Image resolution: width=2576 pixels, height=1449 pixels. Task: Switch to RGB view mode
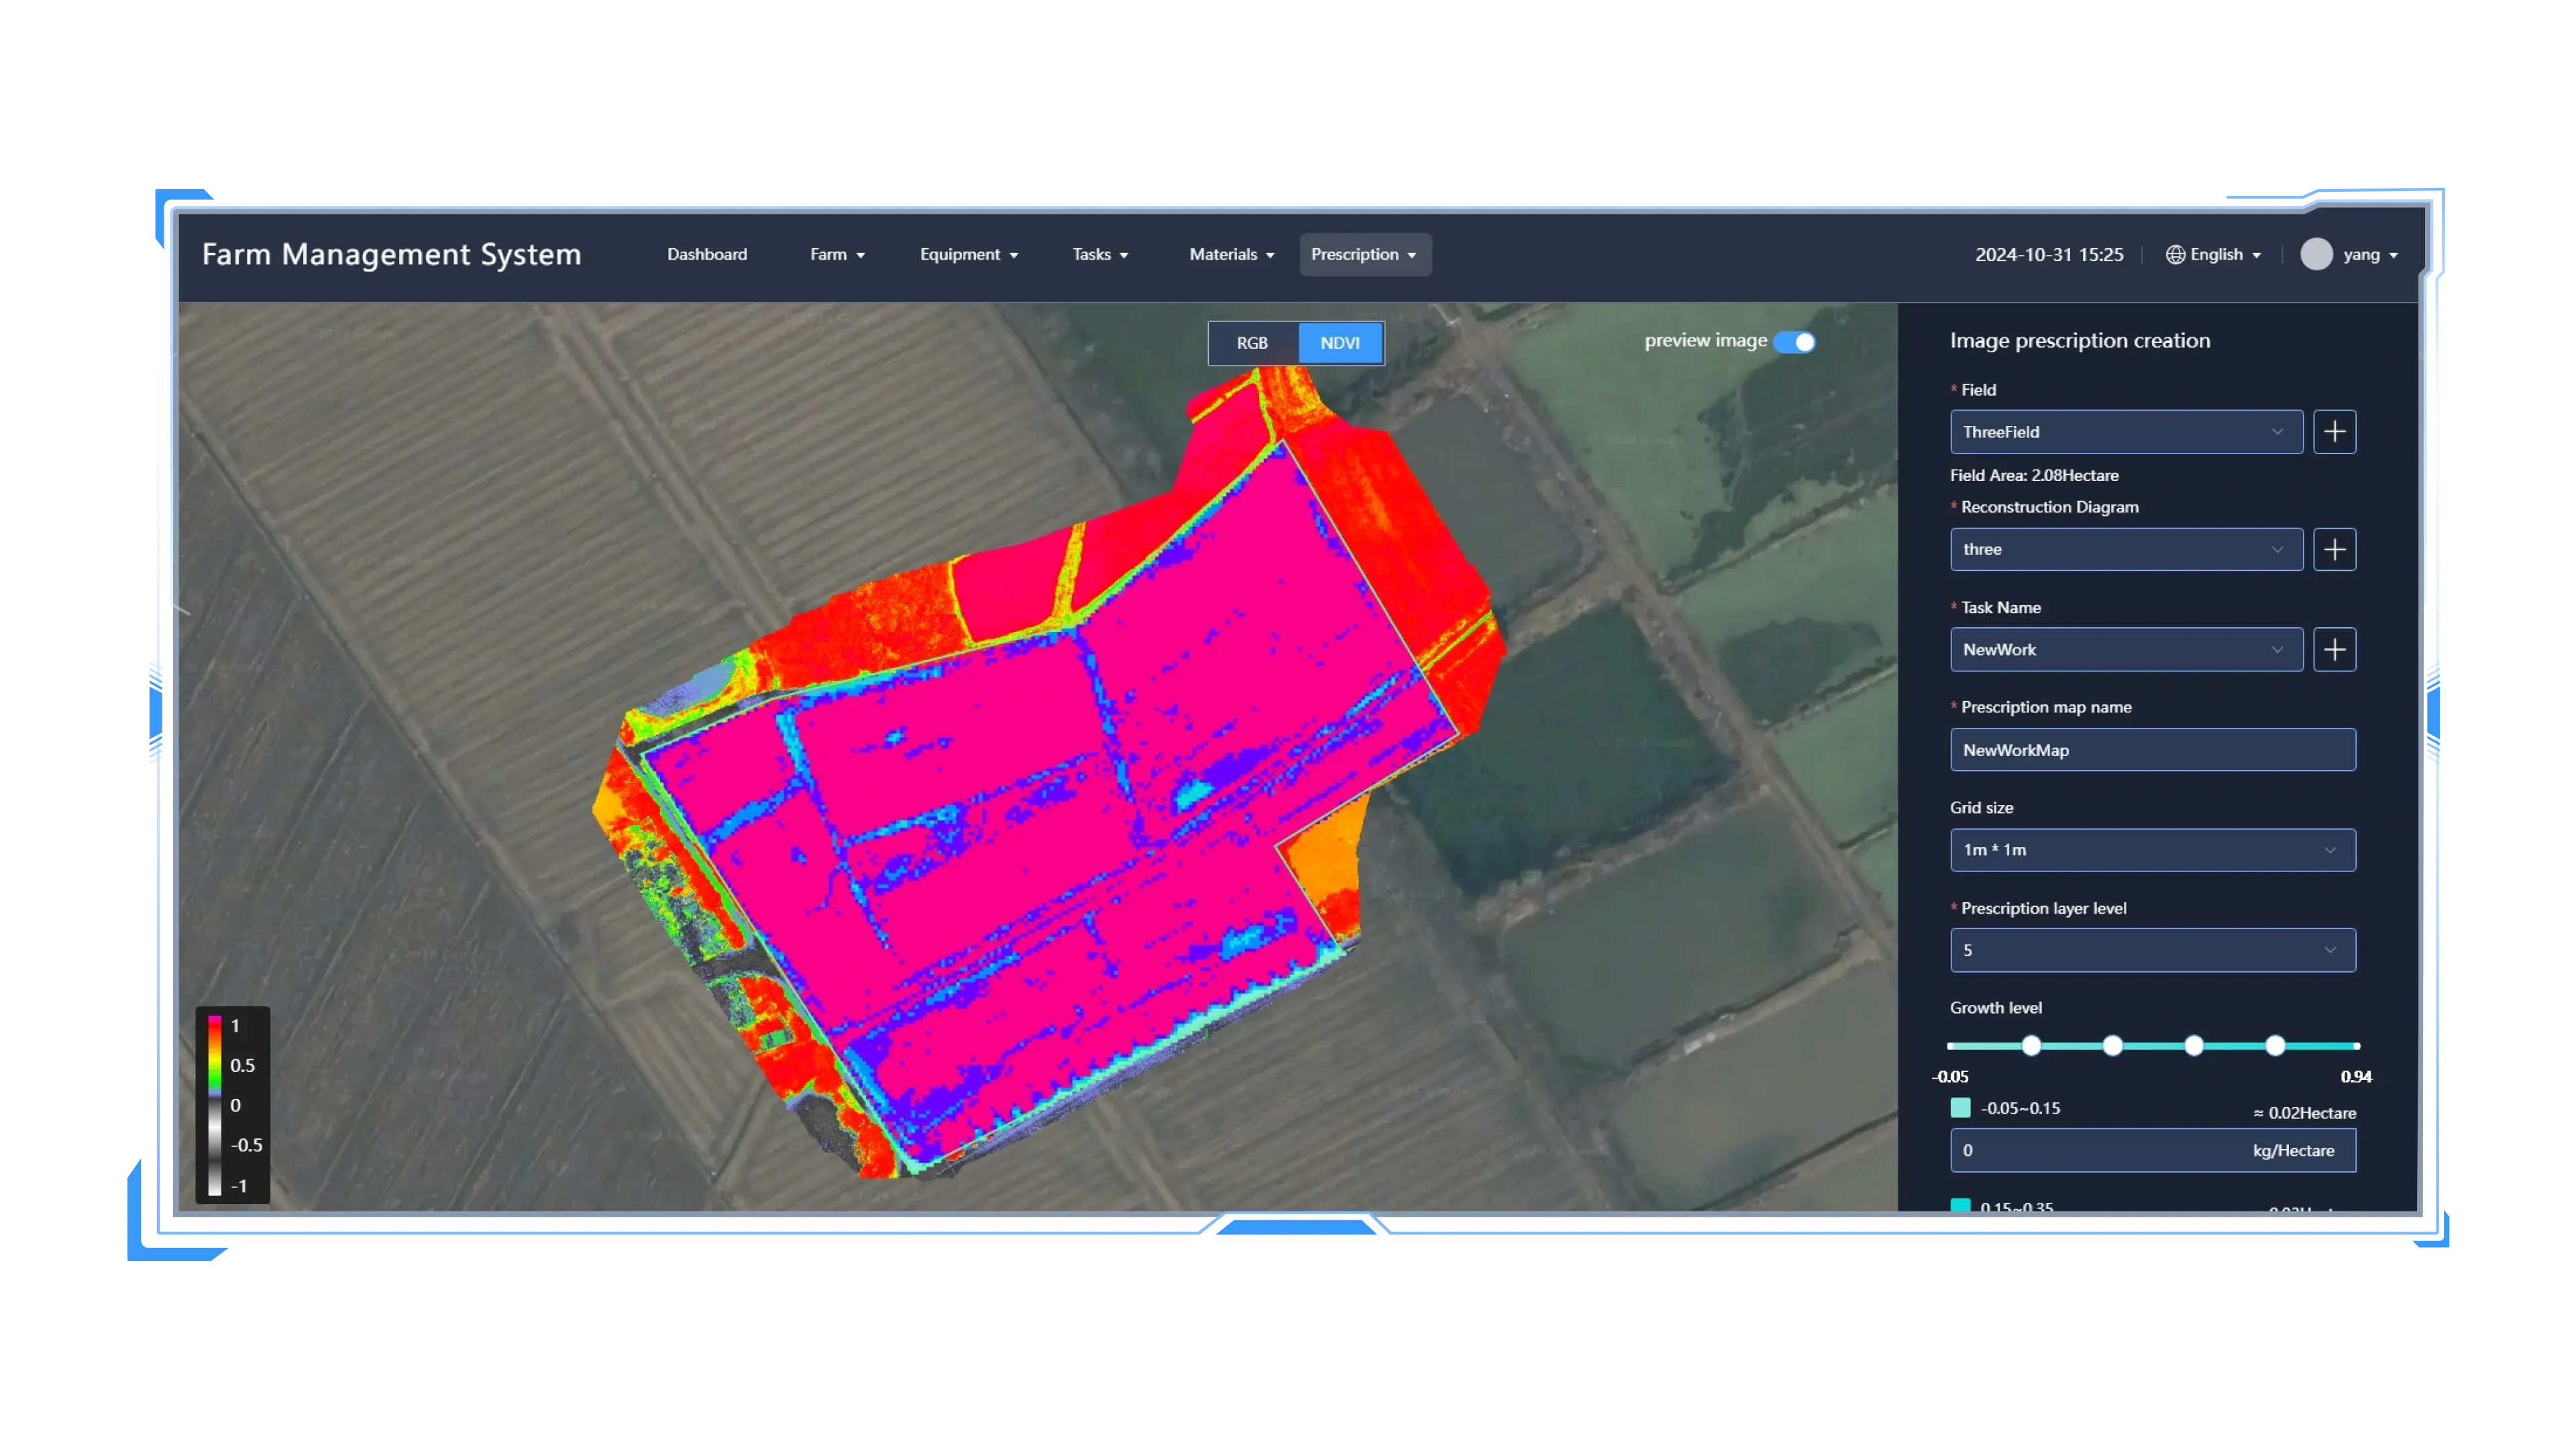(1252, 343)
